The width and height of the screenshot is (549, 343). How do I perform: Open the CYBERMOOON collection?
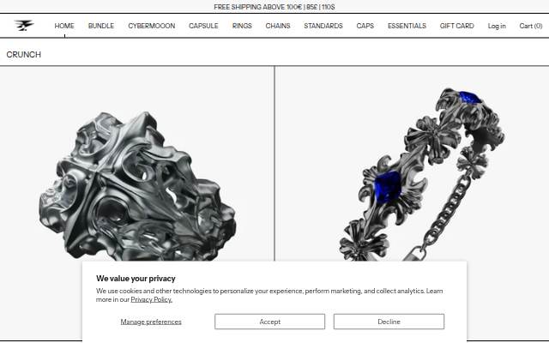point(152,26)
